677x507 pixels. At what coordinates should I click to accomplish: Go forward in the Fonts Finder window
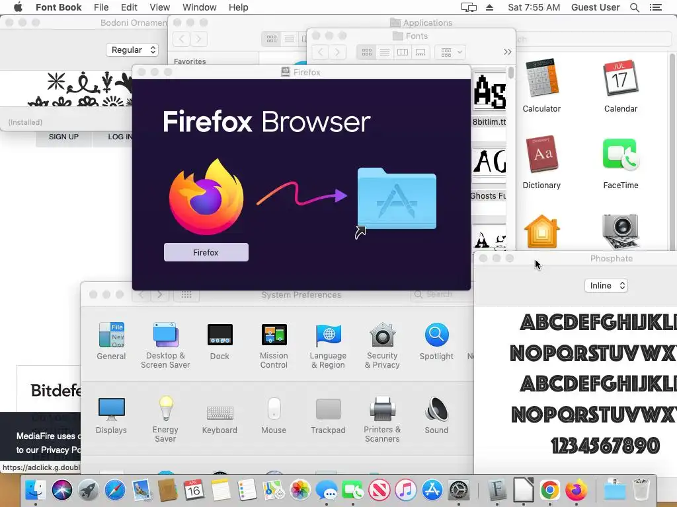coord(338,52)
